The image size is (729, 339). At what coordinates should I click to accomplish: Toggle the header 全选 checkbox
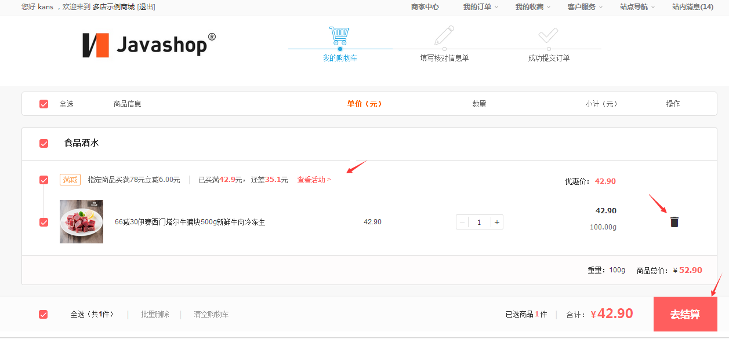(43, 104)
